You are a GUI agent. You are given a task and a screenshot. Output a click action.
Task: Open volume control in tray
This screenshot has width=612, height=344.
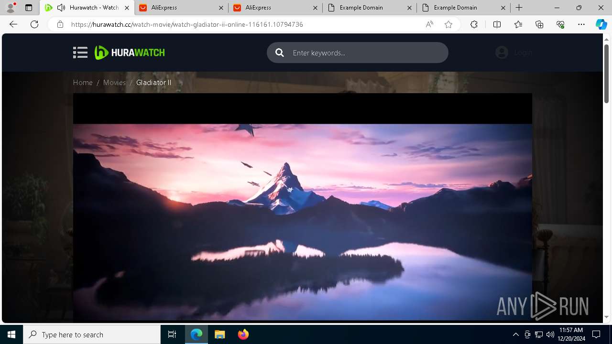point(550,334)
